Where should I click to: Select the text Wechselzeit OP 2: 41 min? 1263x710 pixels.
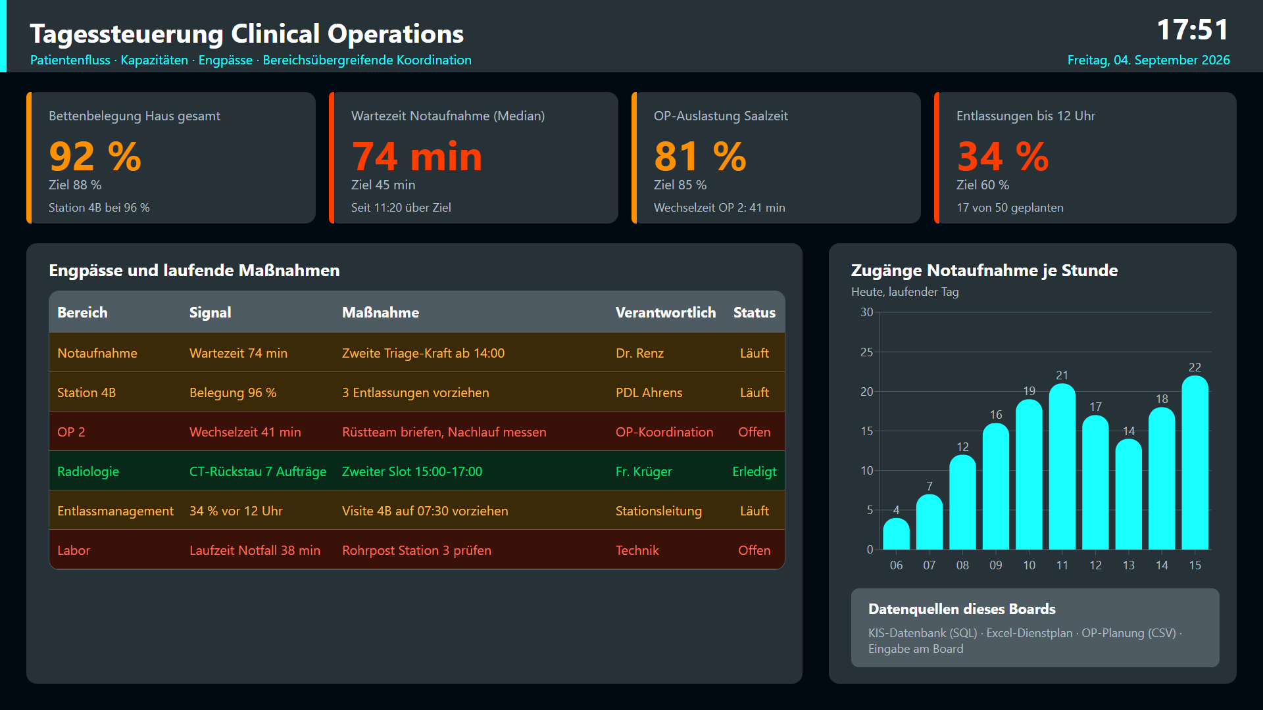click(720, 208)
